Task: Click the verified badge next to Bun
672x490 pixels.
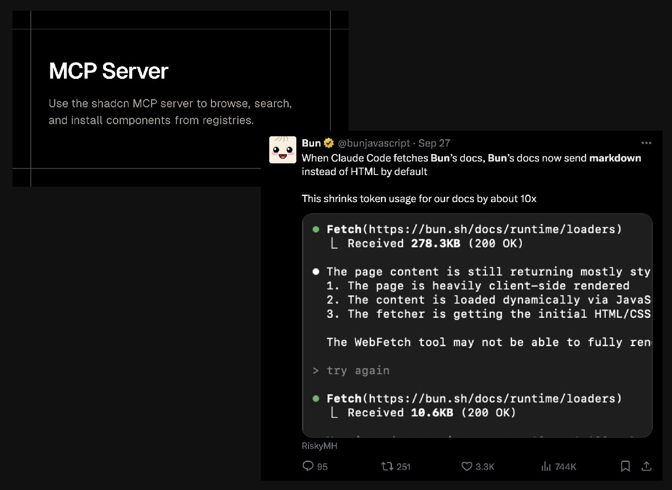Action: click(x=329, y=143)
